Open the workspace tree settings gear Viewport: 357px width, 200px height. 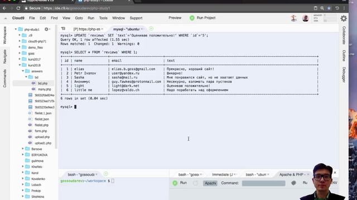click(x=47, y=29)
